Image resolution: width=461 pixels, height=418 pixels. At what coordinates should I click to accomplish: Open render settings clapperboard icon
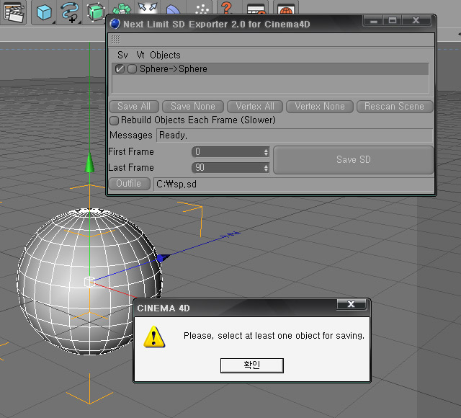coord(13,12)
